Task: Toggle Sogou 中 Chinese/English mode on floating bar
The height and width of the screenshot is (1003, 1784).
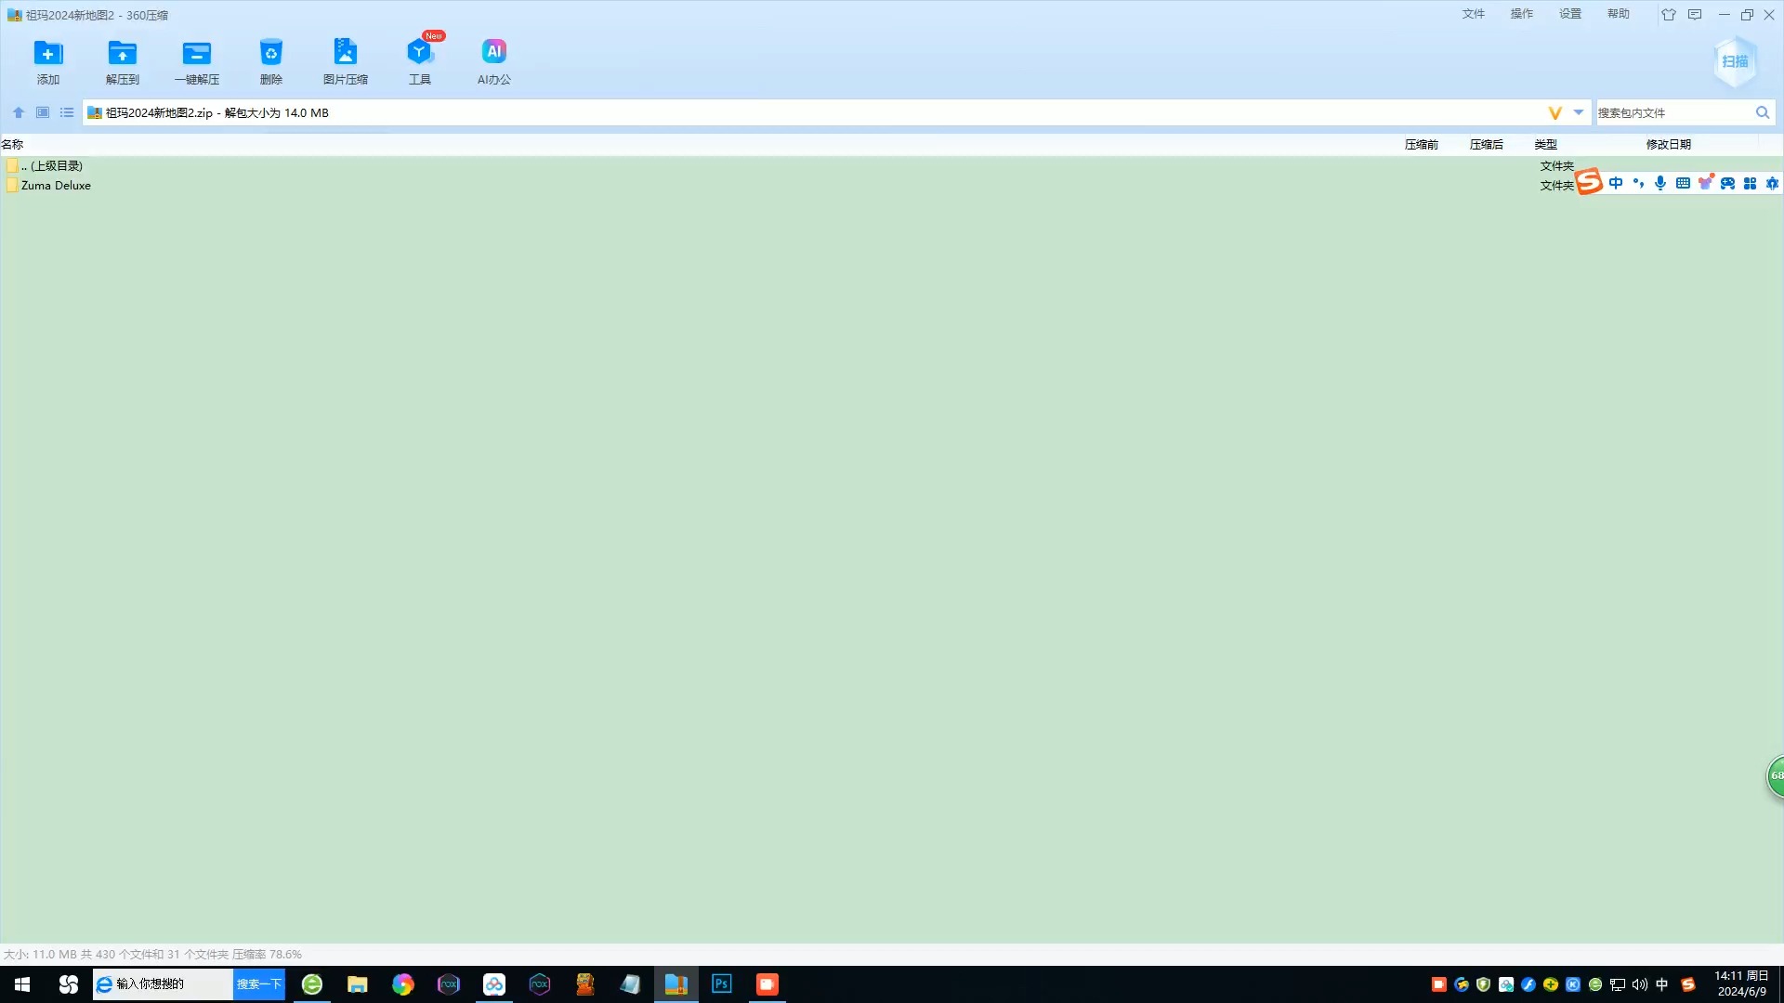Action: coord(1616,183)
